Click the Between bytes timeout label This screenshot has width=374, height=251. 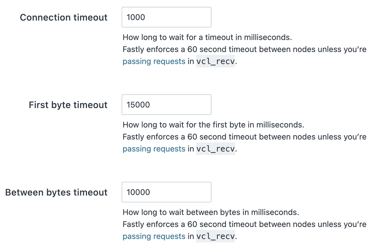tap(56, 192)
